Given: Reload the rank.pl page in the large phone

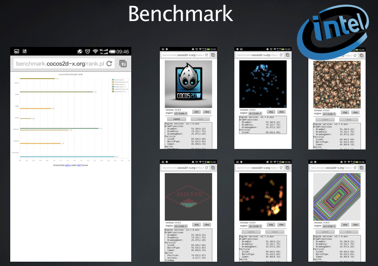Looking at the screenshot, I should click(110, 64).
